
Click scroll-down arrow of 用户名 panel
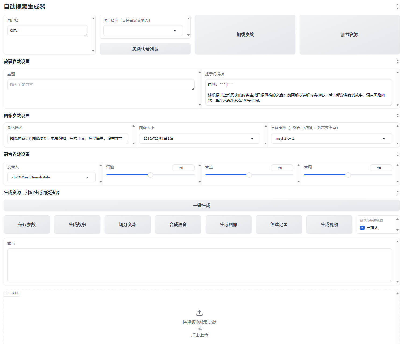click(93, 51)
